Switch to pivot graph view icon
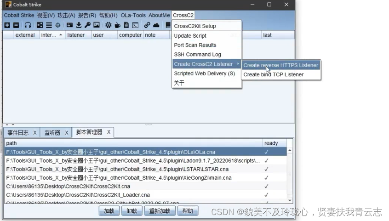This screenshot has height=221, width=389. [x=40, y=25]
